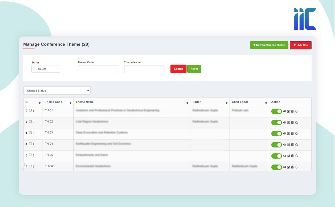Click the row reorder arrows for row 3

tap(26, 133)
